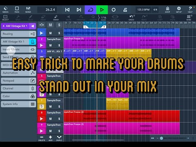Screen dimensions: 196x147
Task: Duplicate the selected track
Action: pos(59,138)
